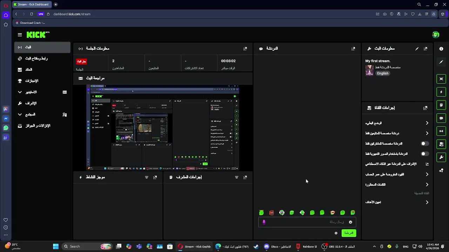Image resolution: width=449 pixels, height=252 pixels.
Task: Open the filter icon in إجراءات المشرف
Action: [236, 177]
